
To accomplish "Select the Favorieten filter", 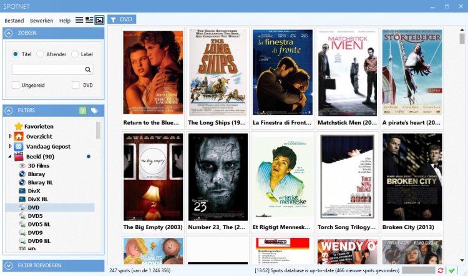I will click(x=39, y=126).
